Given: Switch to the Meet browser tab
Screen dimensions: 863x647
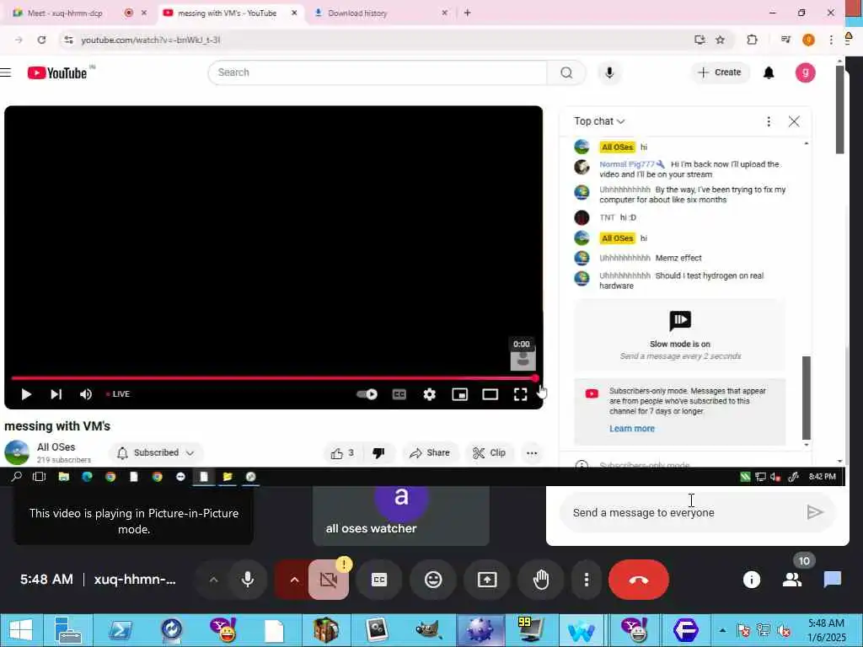Looking at the screenshot, I should (66, 13).
